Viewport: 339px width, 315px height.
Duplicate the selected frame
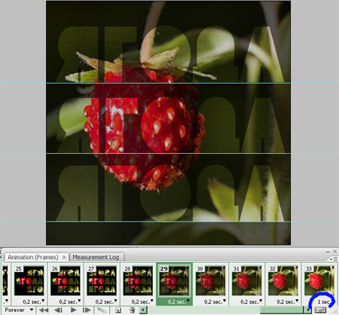pos(118,310)
